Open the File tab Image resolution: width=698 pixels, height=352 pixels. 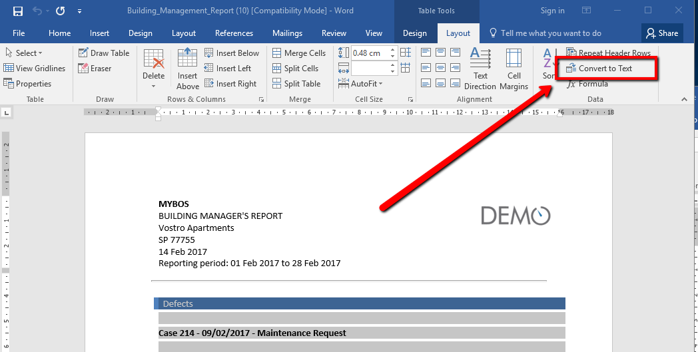coord(19,33)
